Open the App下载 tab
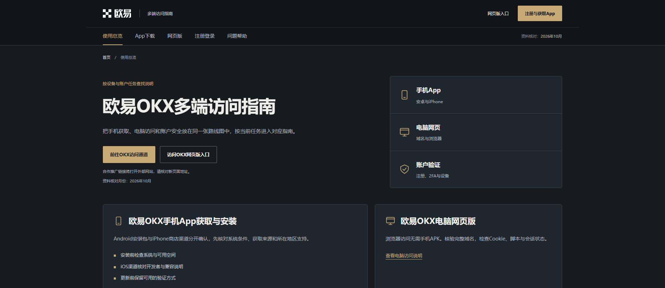The image size is (665, 288). tap(145, 36)
